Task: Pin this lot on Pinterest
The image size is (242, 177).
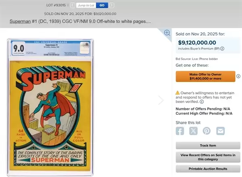Action: [x=207, y=131]
